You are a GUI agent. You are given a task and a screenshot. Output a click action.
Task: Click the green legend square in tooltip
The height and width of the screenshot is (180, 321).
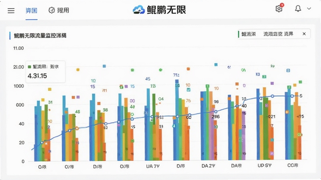[29, 67]
